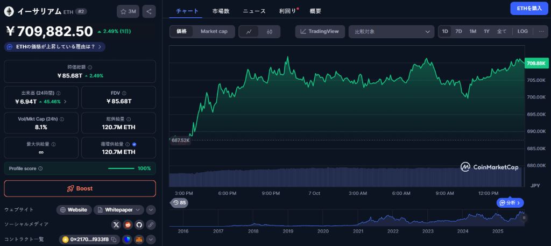Click the chain link icon in social media row
Screen dimensions: 551x246
(x=151, y=224)
